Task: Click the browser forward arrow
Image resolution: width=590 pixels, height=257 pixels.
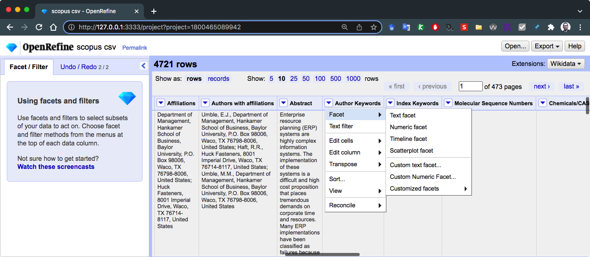Action: 24,27
